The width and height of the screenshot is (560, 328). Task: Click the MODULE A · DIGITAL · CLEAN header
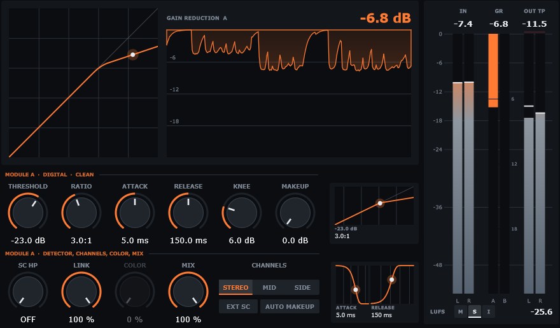(49, 175)
